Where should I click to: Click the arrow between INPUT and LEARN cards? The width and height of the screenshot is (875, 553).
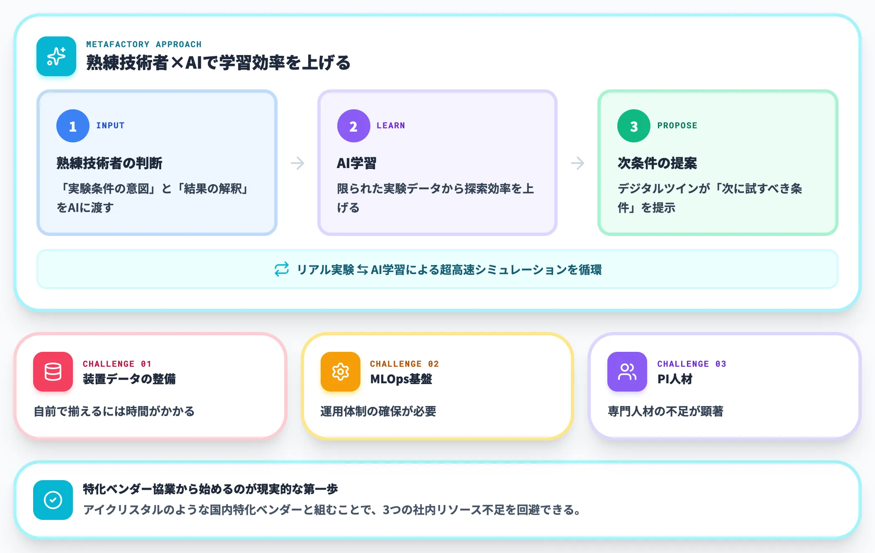click(297, 163)
